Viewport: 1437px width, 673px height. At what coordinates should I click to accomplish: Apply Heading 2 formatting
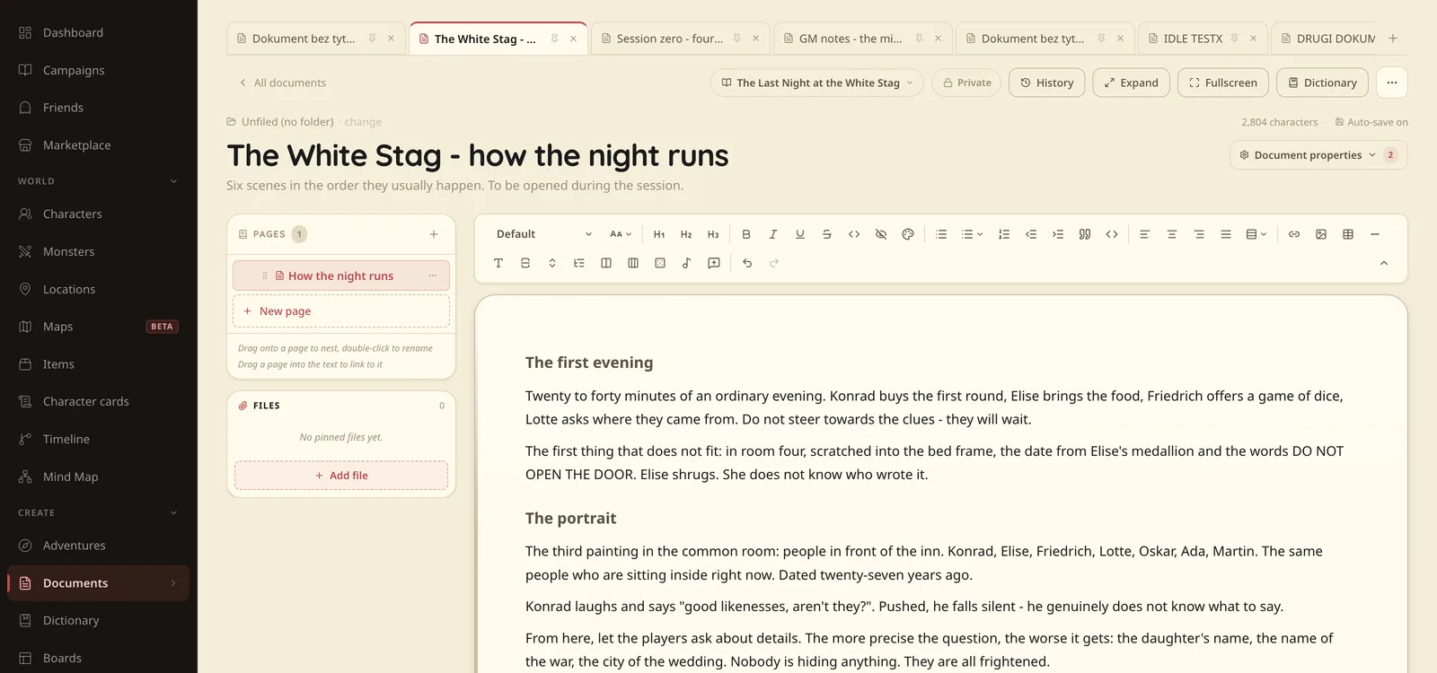[x=686, y=234]
